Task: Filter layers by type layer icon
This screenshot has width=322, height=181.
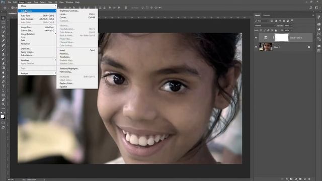Action: click(x=280, y=21)
